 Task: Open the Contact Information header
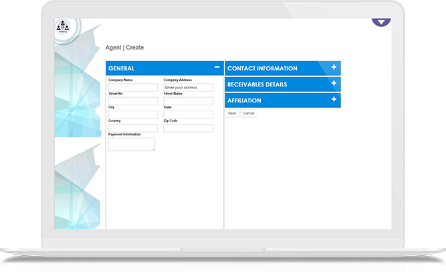pos(283,68)
